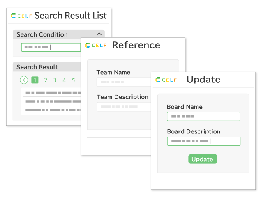
Task: Jump to page 3 of search results
Action: (55, 80)
